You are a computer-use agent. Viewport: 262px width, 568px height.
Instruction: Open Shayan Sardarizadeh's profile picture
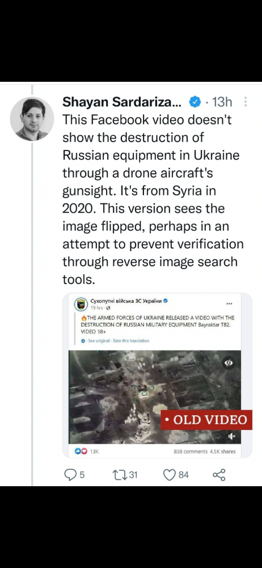(x=32, y=119)
